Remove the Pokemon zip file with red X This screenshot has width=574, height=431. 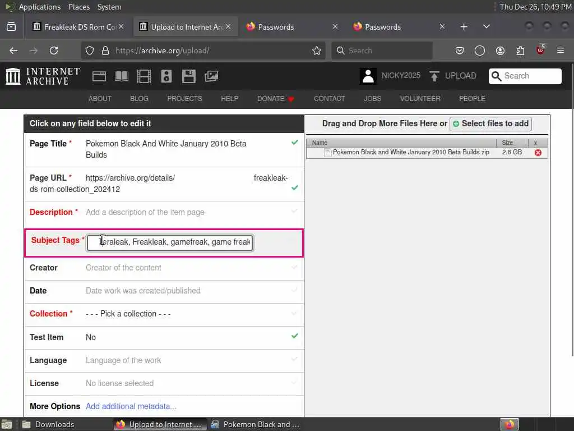(538, 153)
